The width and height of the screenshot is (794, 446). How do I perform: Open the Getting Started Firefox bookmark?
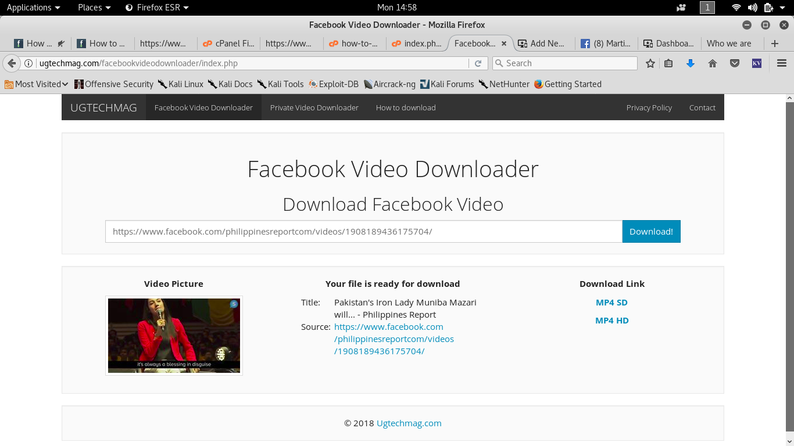[x=568, y=84]
